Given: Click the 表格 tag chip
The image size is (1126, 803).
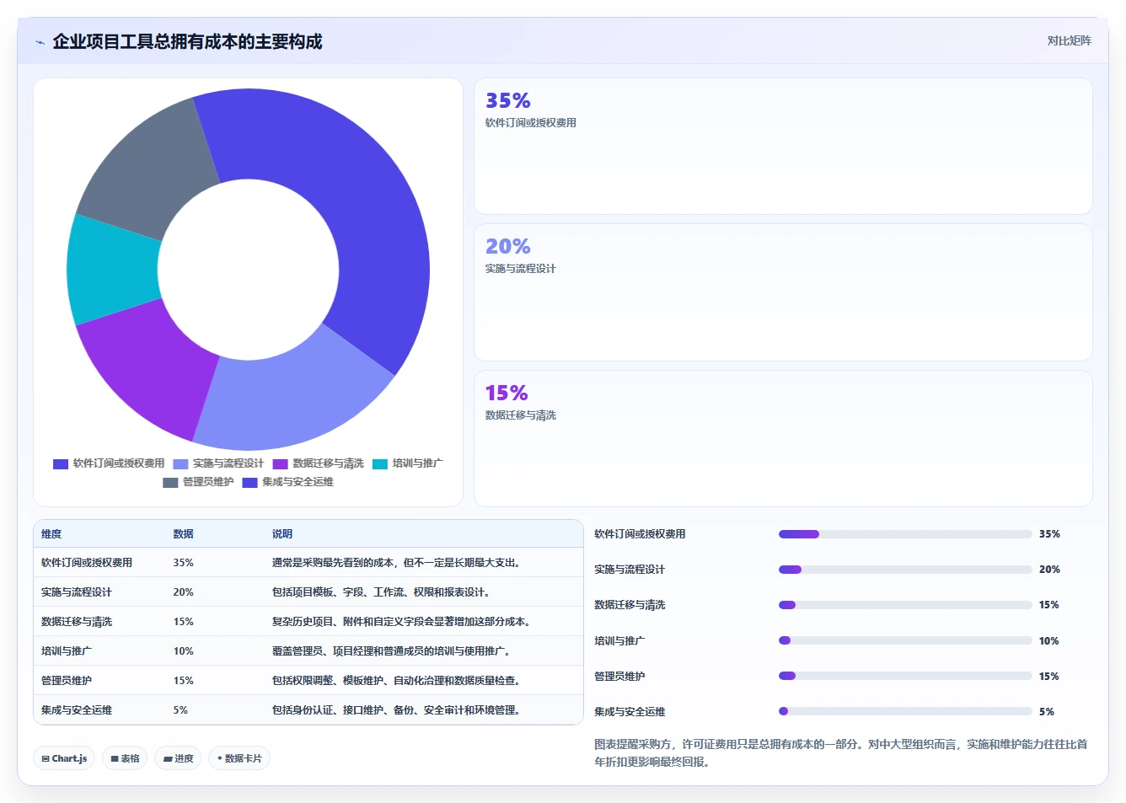Looking at the screenshot, I should [x=125, y=758].
